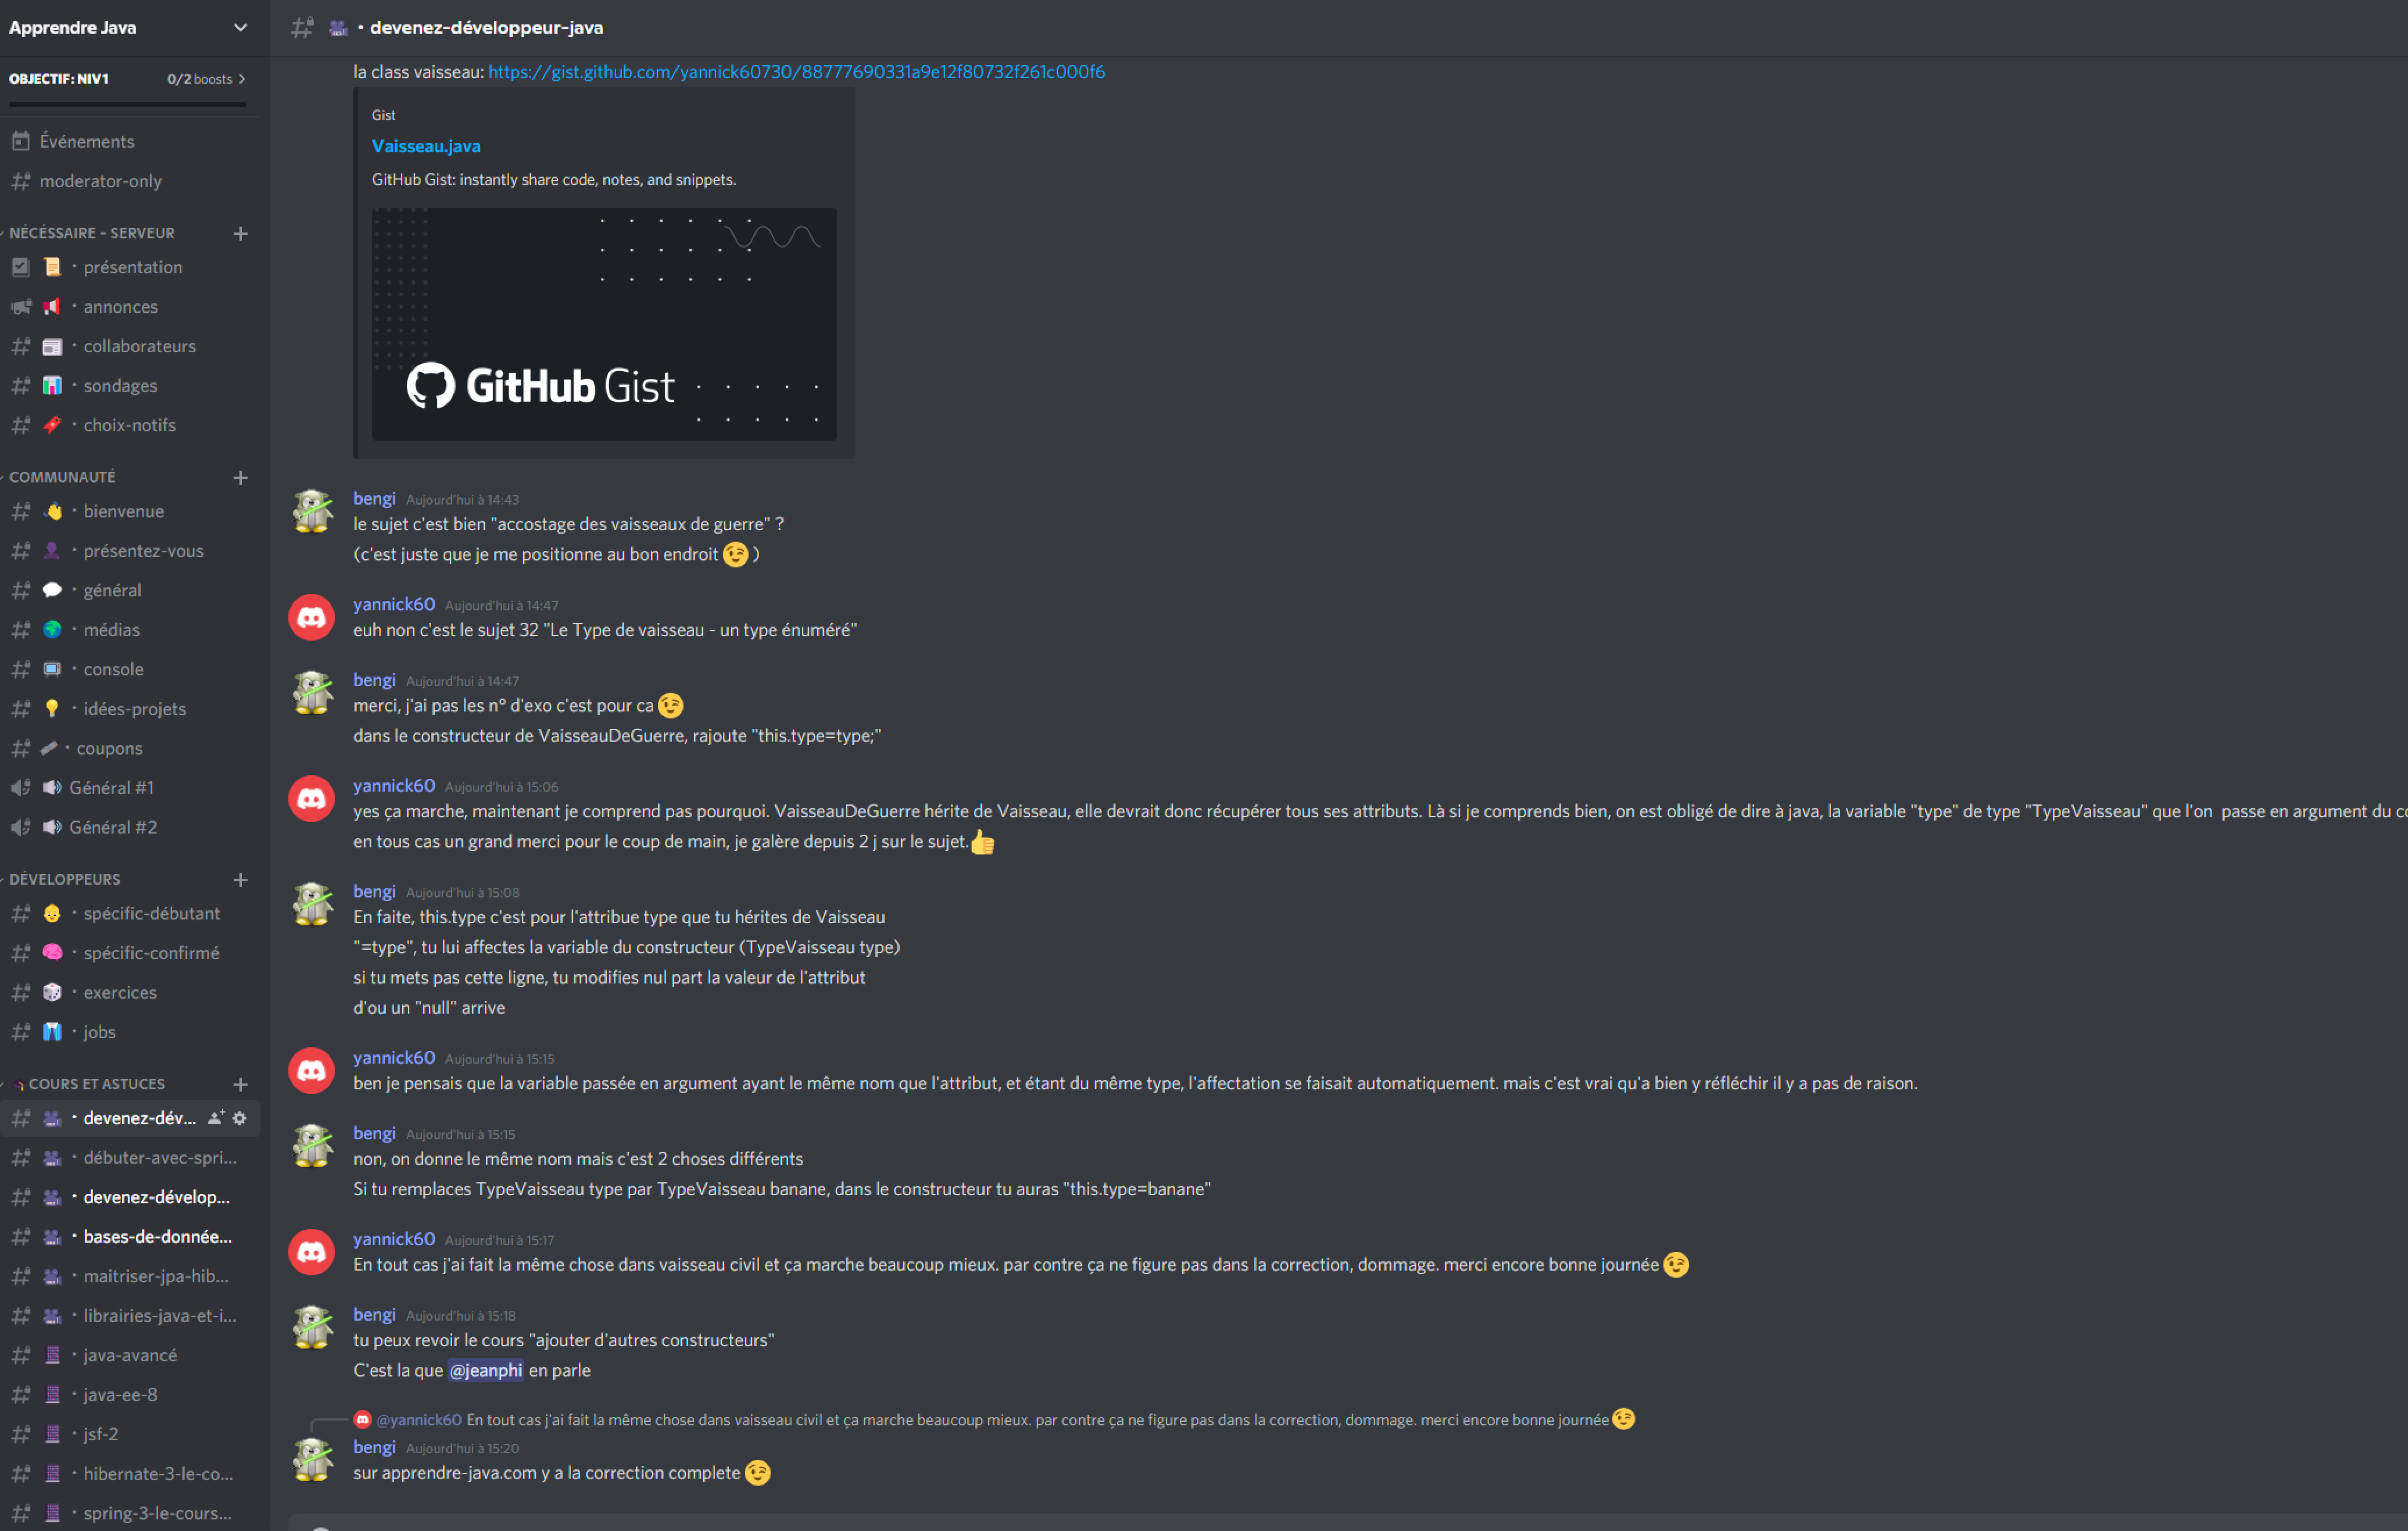The height and width of the screenshot is (1531, 2408).
Task: Open the java-avancé channel
Action: point(130,1354)
